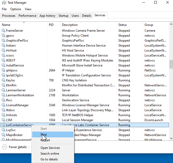Click PID 2224 in LanmanServer row

[52, 90]
